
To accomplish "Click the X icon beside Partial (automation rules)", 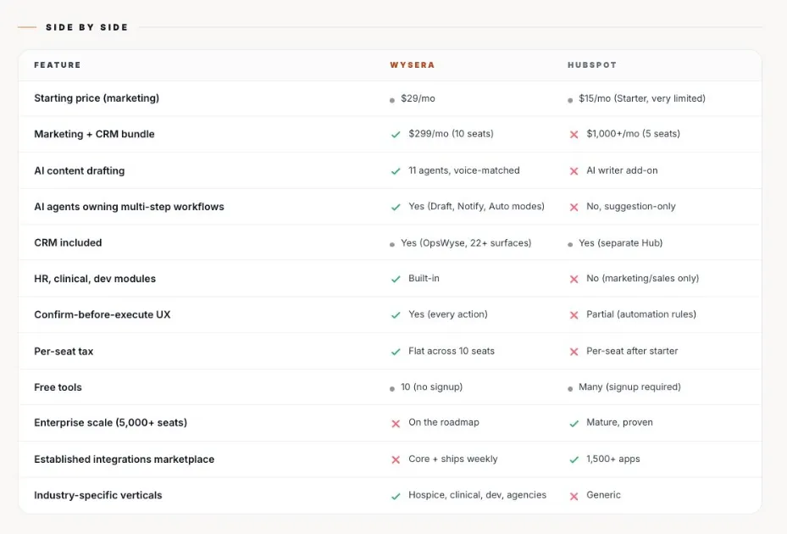I will pyautogui.click(x=574, y=315).
